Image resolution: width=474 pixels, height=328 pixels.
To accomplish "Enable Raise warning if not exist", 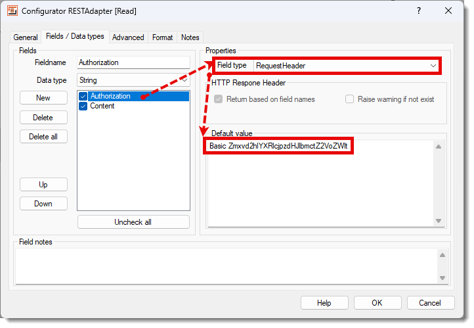I will [350, 99].
